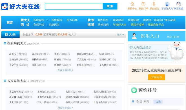
Task: Click the location pin icon beside 全国
Action: click(x=133, y=102)
